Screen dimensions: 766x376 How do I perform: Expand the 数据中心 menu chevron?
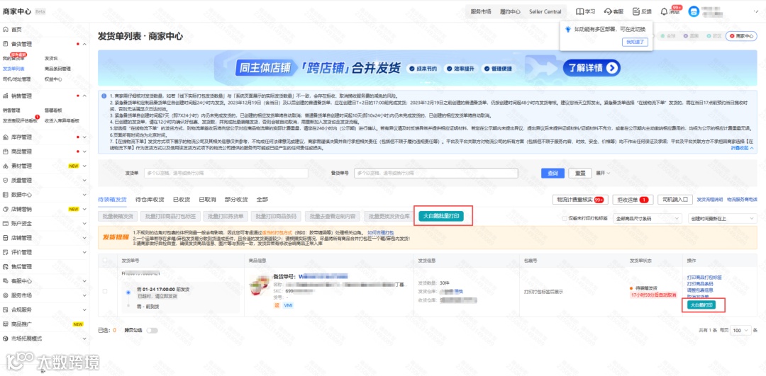pos(84,195)
